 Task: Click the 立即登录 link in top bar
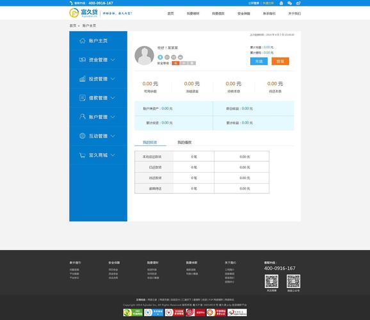[x=254, y=3]
